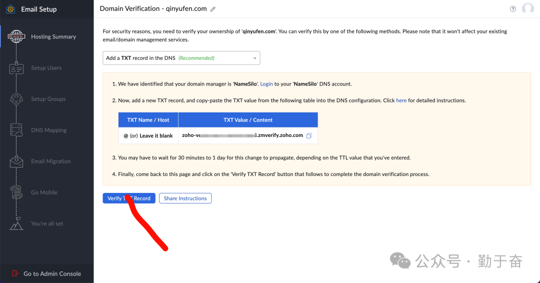This screenshot has height=283, width=540.
Task: Expand the verification method dropdown
Action: pyautogui.click(x=181, y=58)
